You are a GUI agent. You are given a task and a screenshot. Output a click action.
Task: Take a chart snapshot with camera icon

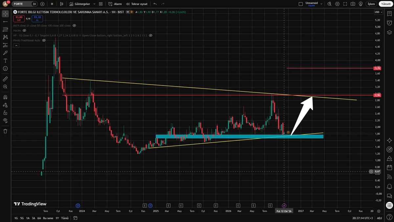click(353, 4)
